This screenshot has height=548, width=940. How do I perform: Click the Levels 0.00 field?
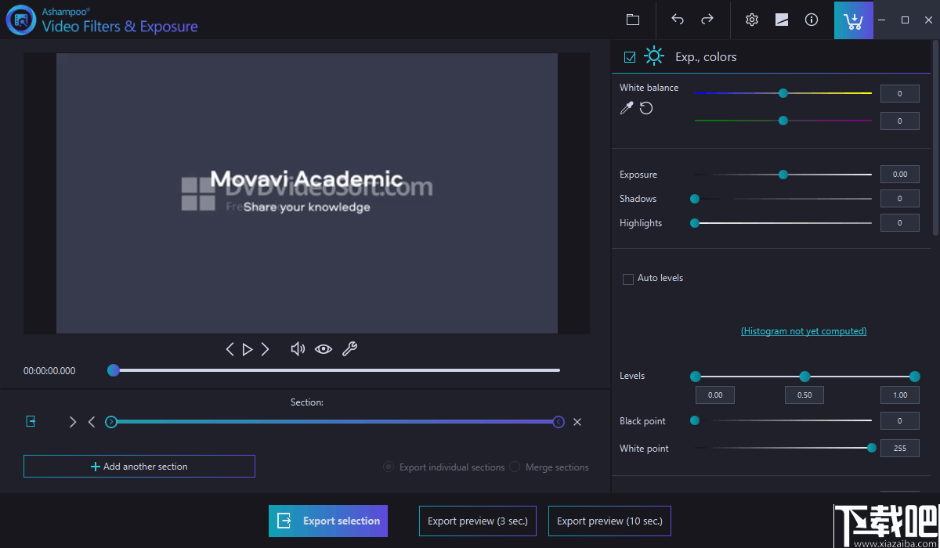coord(715,395)
